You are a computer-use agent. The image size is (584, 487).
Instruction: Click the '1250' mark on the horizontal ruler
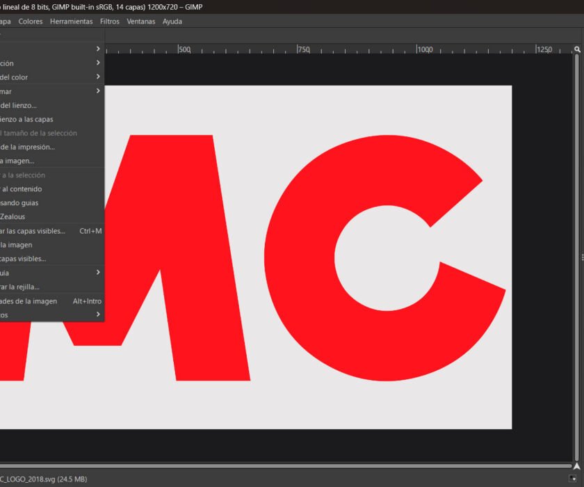point(544,49)
